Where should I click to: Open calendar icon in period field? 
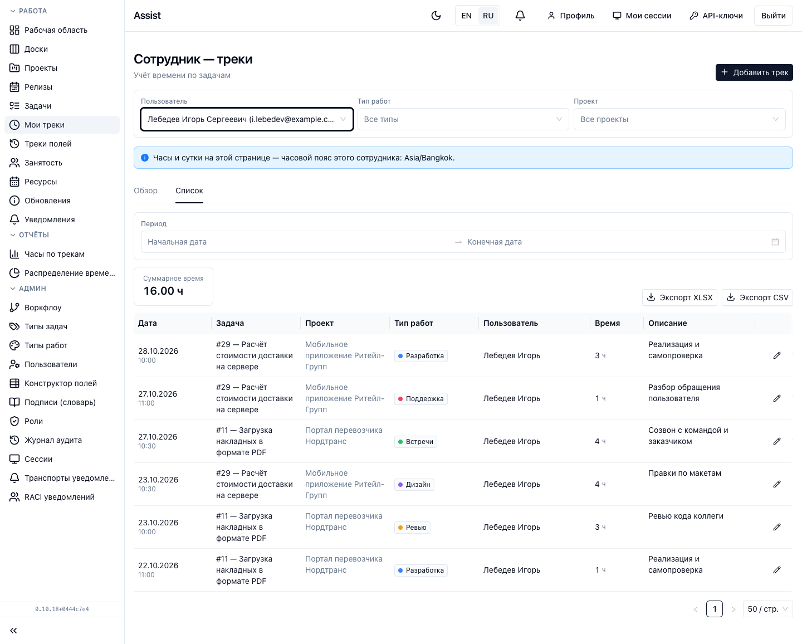[x=775, y=242]
